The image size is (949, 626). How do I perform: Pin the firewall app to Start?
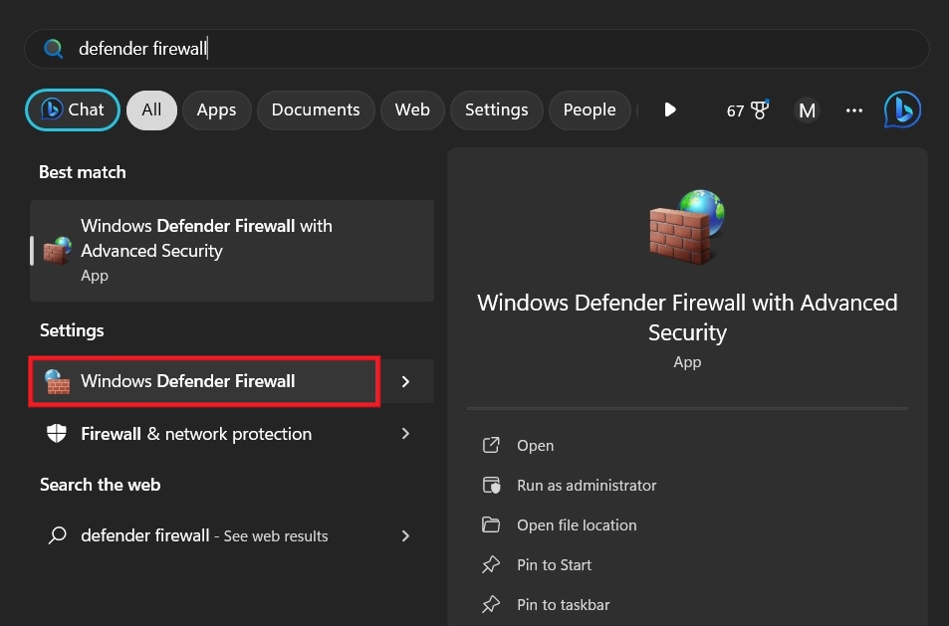pyautogui.click(x=554, y=564)
